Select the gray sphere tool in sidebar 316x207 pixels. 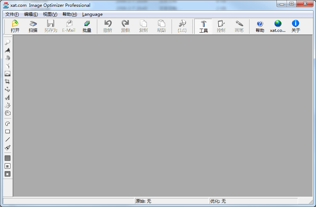(8, 58)
